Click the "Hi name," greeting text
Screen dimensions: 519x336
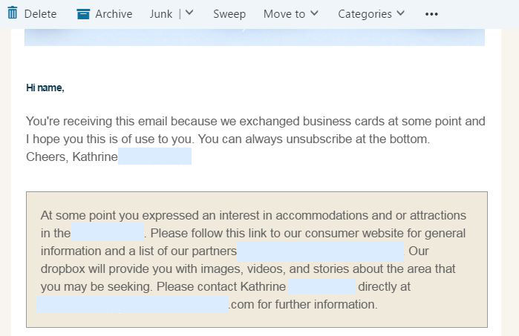click(x=45, y=88)
